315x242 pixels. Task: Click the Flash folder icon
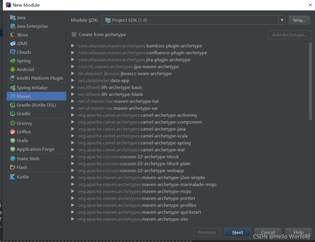pyautogui.click(x=13, y=167)
